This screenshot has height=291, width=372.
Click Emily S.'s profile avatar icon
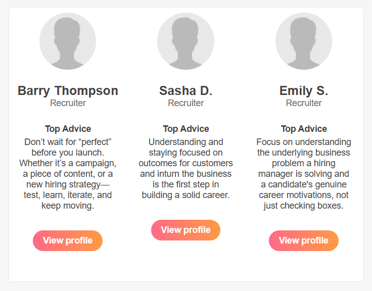pos(304,41)
